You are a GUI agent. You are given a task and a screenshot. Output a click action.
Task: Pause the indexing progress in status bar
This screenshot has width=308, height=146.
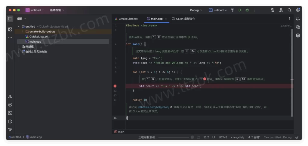point(192,137)
